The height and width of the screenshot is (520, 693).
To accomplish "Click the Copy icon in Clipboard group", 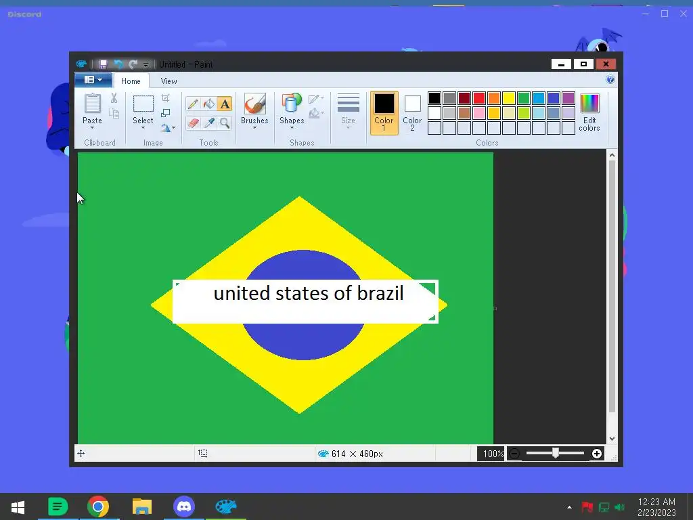I will coord(114,114).
